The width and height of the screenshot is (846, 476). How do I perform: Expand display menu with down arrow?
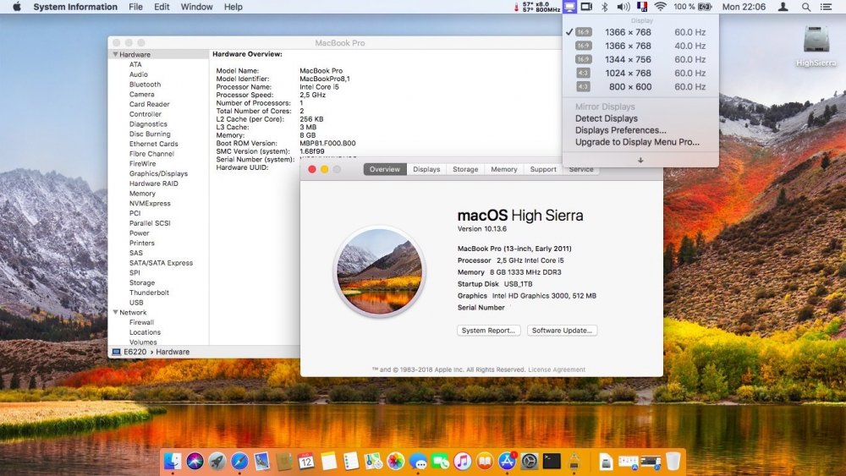click(x=640, y=160)
